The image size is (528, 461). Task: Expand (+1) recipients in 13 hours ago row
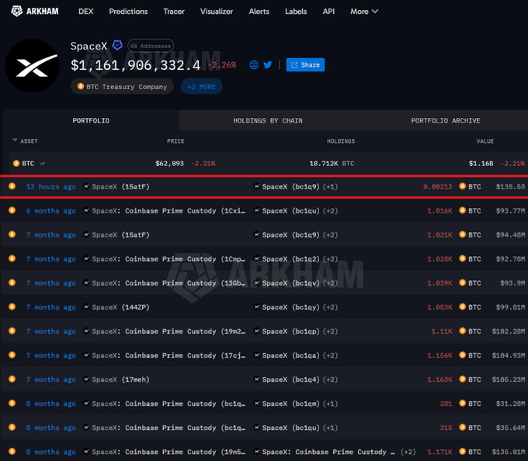[x=330, y=186]
